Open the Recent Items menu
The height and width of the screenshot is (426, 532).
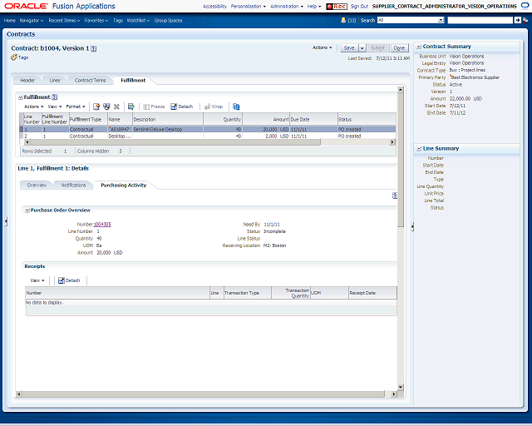(64, 20)
